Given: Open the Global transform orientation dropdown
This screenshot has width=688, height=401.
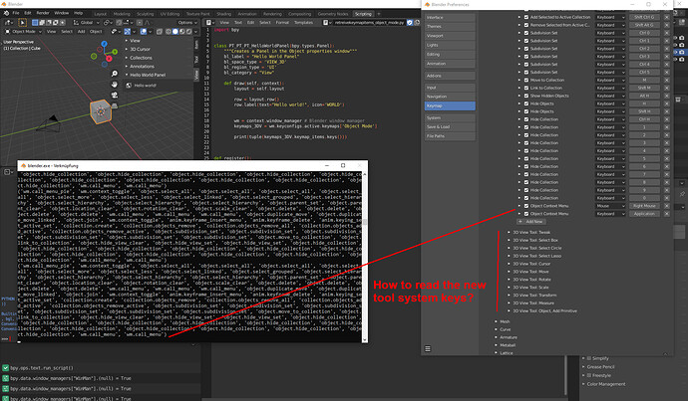Looking at the screenshot, I should pyautogui.click(x=86, y=22).
